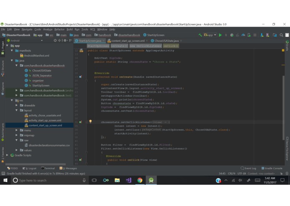Switch to ChoseUSAState.java editor tab
The image size is (290, 206).
click(166, 40)
